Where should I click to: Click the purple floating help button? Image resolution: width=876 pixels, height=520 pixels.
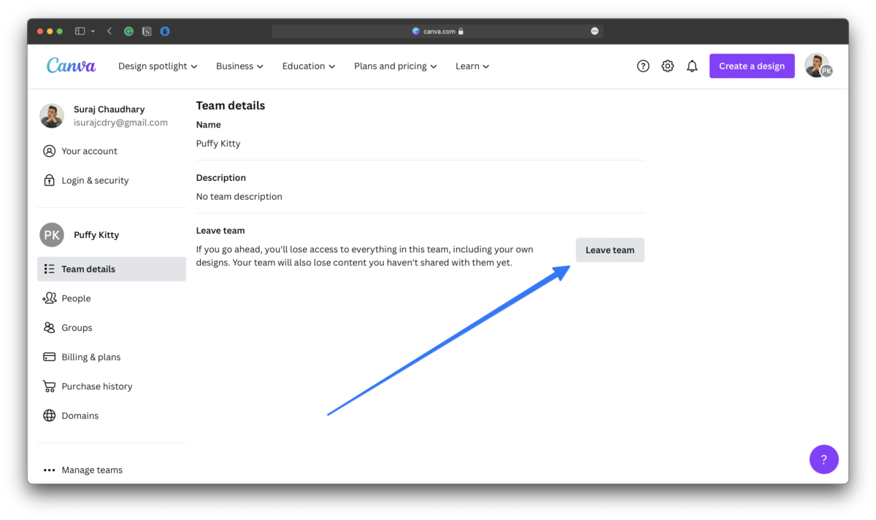[x=823, y=459]
